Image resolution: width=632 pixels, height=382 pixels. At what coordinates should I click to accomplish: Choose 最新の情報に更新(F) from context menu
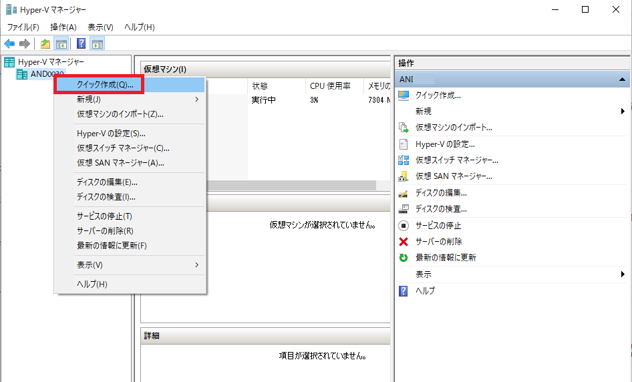click(130, 246)
